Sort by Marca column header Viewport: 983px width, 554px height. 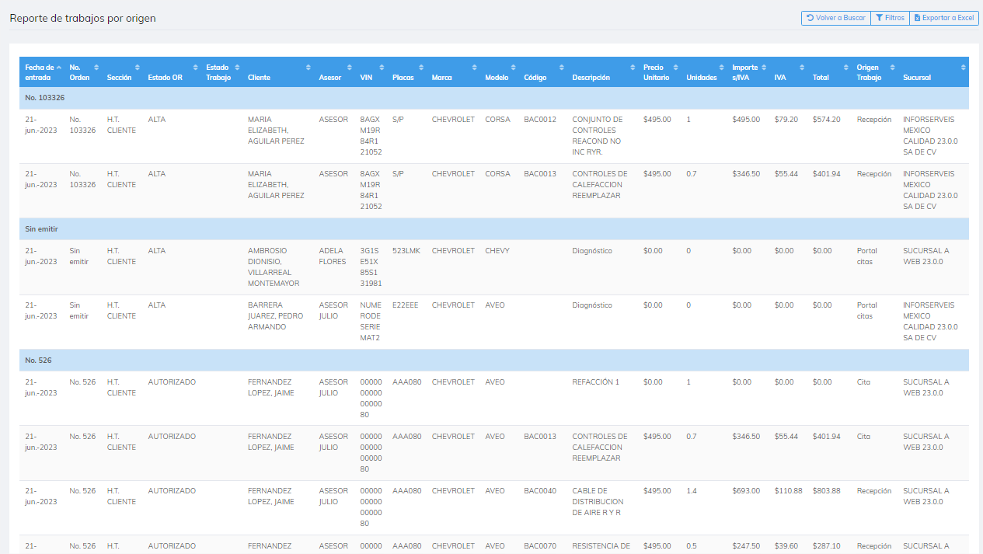point(453,72)
